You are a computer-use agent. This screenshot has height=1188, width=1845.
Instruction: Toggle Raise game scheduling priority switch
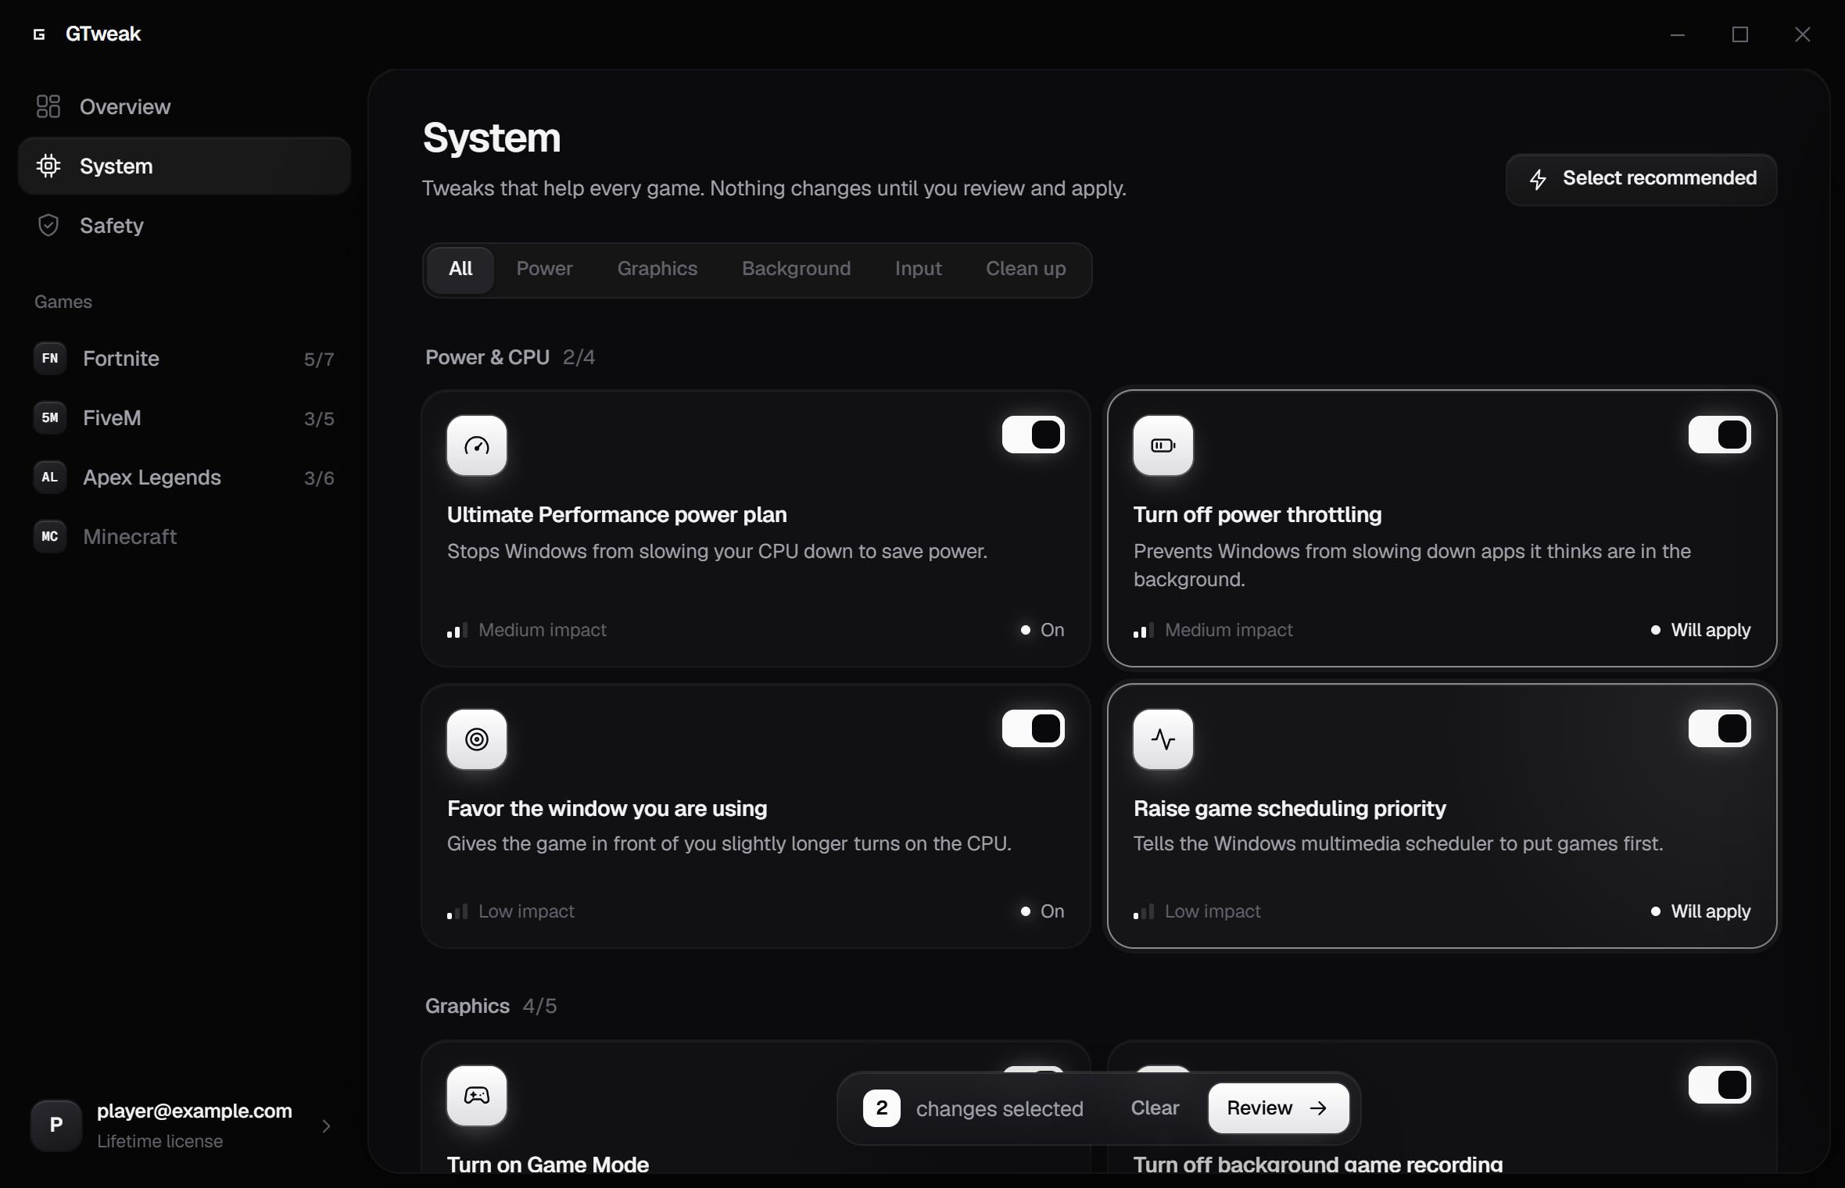pos(1720,728)
